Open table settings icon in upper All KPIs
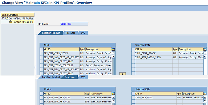 tap(113, 49)
